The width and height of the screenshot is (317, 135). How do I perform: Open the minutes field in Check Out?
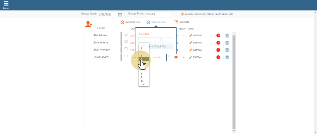155,40
